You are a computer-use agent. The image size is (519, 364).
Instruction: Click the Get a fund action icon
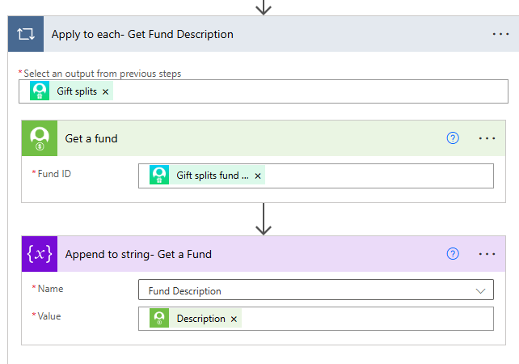39,138
